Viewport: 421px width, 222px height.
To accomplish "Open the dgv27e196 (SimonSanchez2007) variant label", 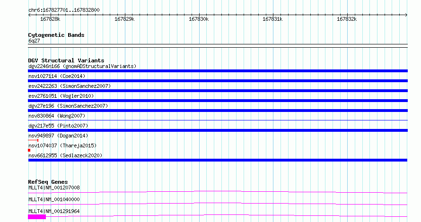I will [68, 106].
